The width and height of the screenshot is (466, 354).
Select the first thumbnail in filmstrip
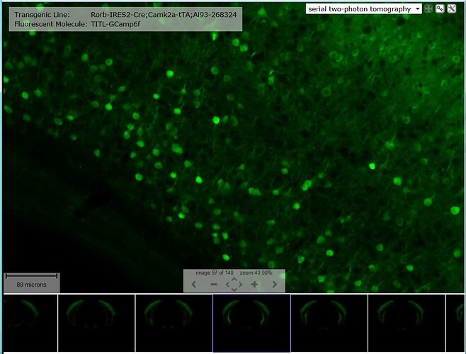[x=30, y=323]
